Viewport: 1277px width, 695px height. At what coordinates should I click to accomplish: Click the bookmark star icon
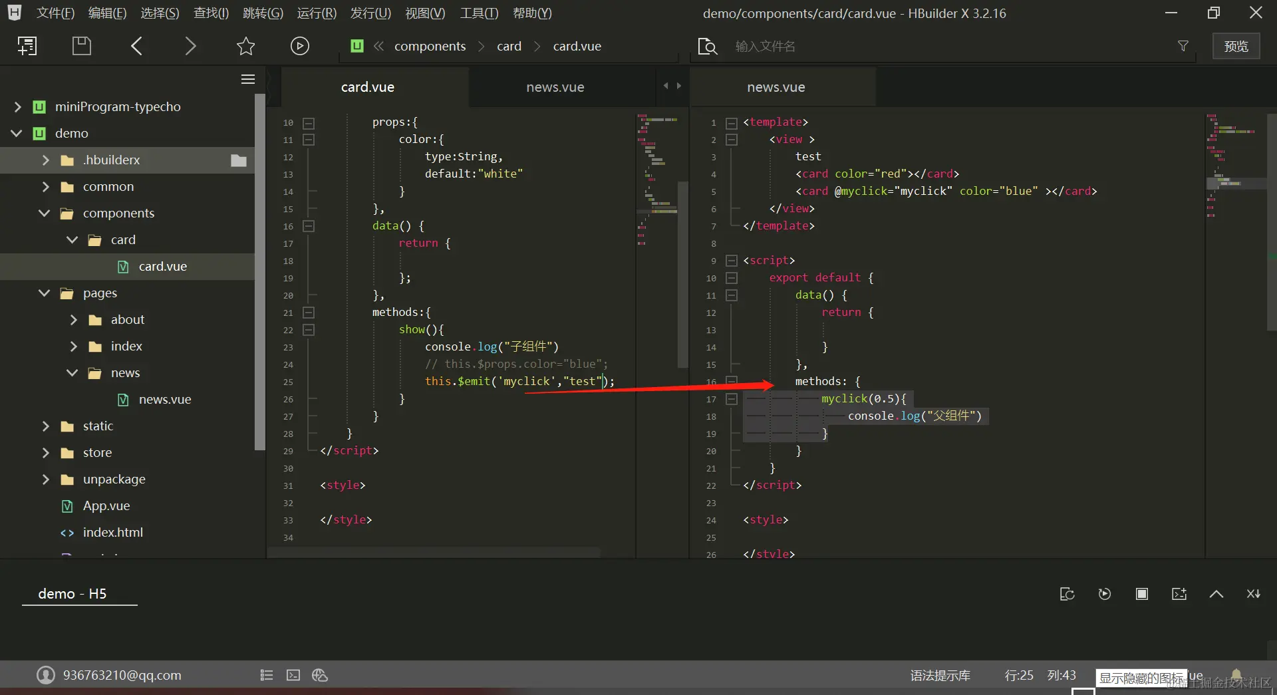tap(245, 46)
